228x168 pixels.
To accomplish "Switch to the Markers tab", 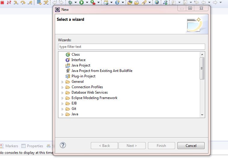I will point(9,146).
